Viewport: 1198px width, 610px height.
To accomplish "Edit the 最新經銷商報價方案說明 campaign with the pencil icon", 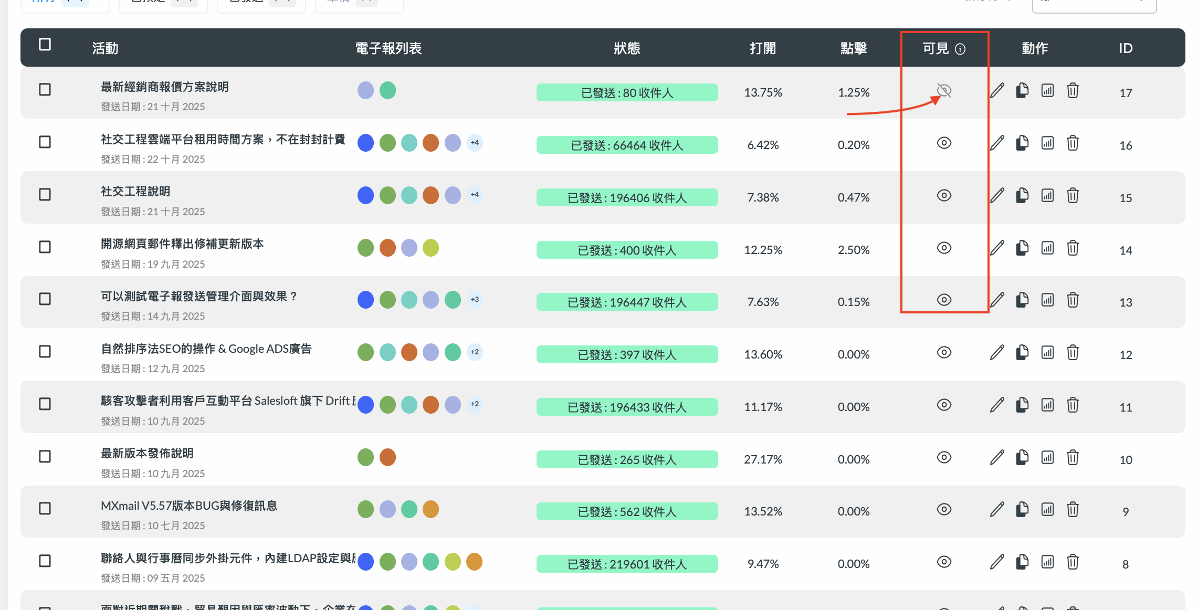I will [x=997, y=91].
